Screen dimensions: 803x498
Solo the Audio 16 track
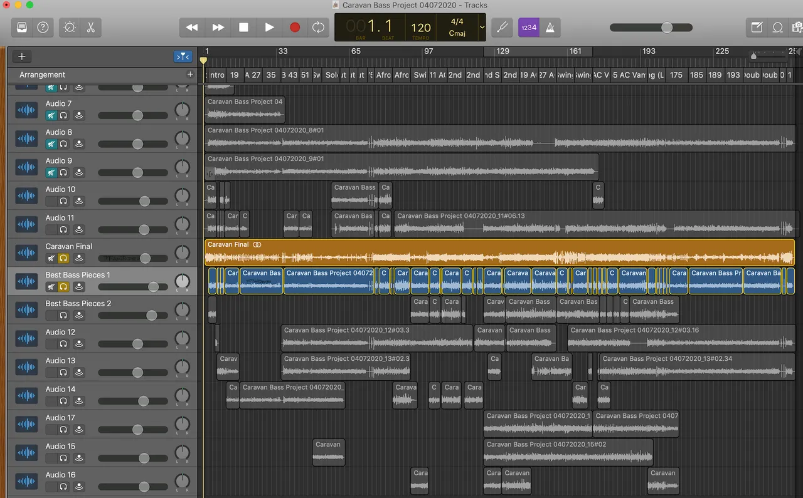pos(63,486)
